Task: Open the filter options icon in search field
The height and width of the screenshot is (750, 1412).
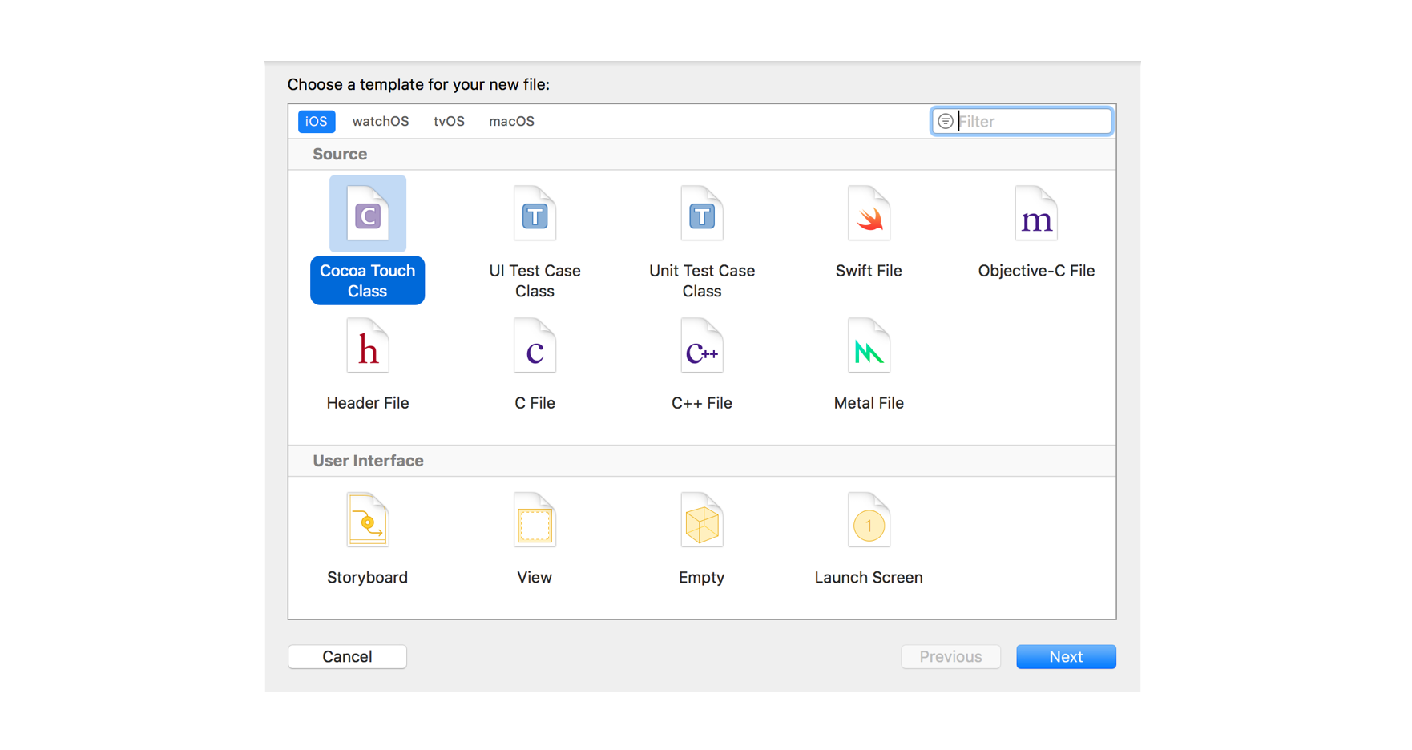Action: (946, 121)
